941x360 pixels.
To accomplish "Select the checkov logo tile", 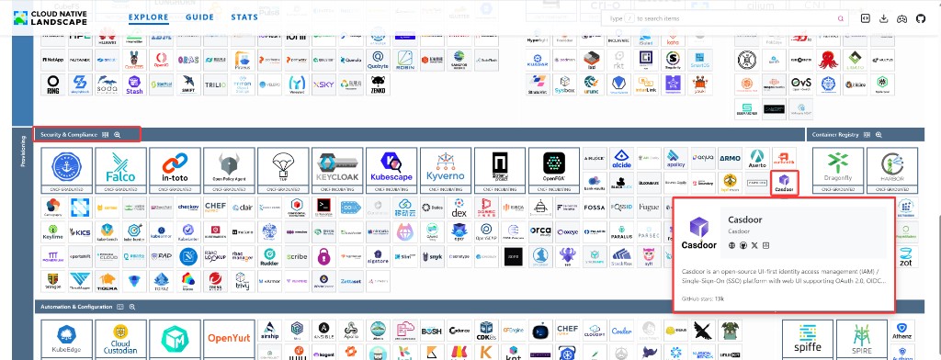I will (x=188, y=208).
